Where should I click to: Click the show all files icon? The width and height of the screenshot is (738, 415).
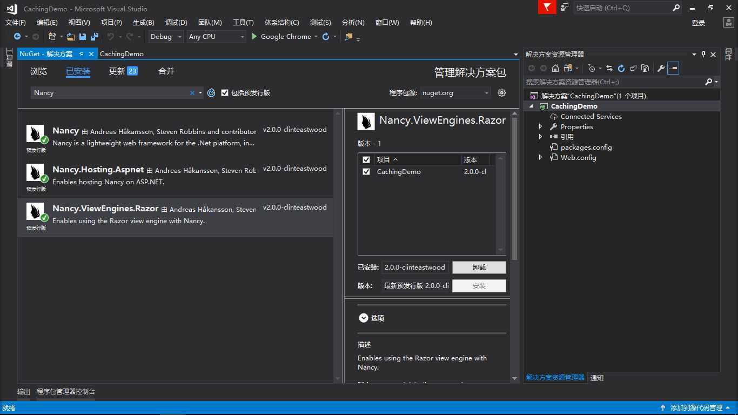645,68
